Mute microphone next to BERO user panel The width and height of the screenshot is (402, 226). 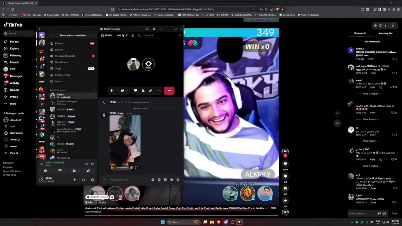pyautogui.click(x=74, y=180)
